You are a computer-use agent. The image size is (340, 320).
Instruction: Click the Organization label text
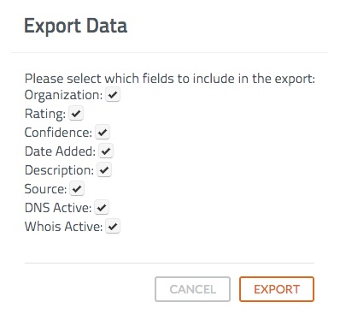63,95
